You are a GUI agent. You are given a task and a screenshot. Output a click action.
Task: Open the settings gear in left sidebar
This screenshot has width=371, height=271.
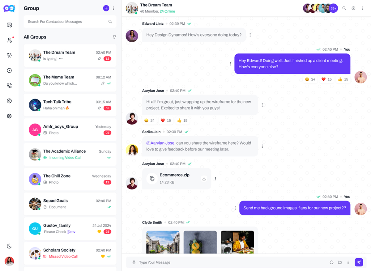click(x=9, y=116)
